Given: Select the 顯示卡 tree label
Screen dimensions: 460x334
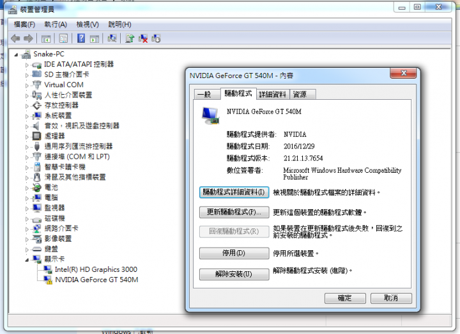Looking at the screenshot, I should pyautogui.click(x=54, y=259).
